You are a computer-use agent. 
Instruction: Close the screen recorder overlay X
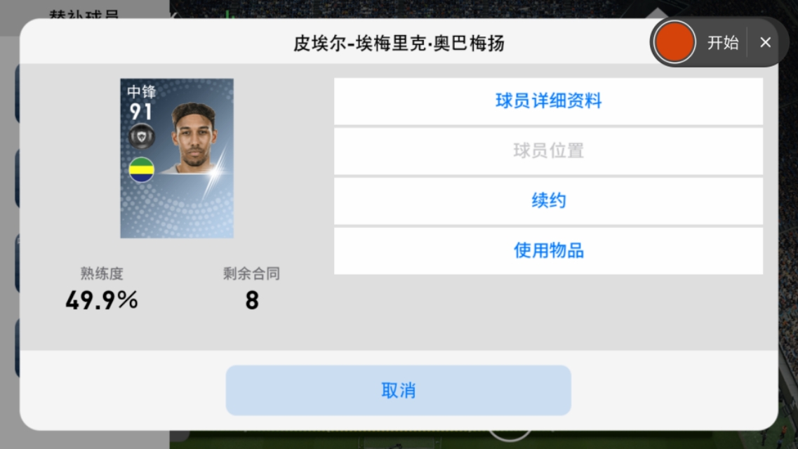coord(765,43)
